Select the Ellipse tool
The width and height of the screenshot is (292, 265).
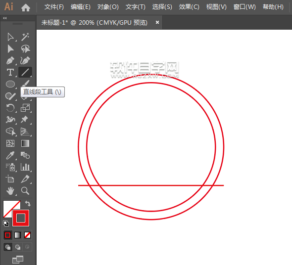[x=10, y=84]
